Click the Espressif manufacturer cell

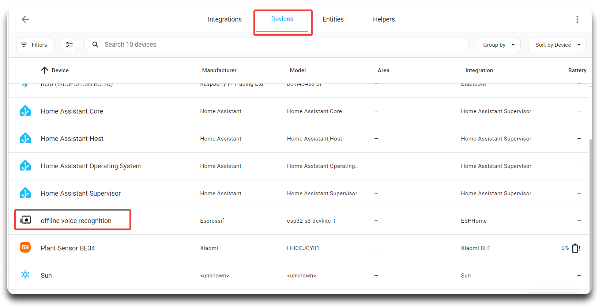[212, 221]
